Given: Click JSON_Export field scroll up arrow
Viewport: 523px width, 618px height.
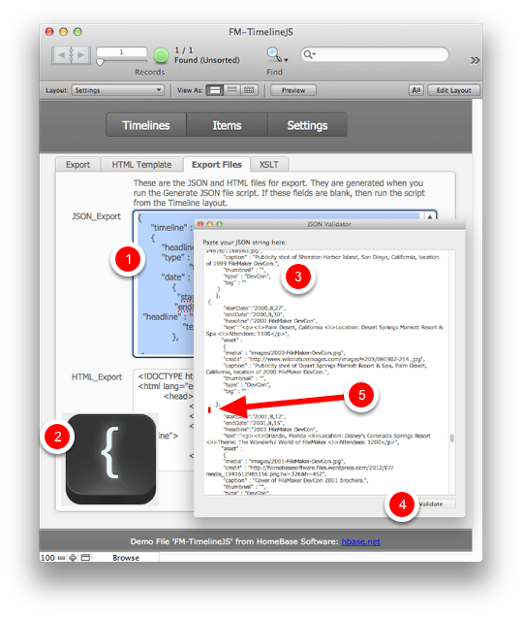Looking at the screenshot, I should [x=430, y=216].
